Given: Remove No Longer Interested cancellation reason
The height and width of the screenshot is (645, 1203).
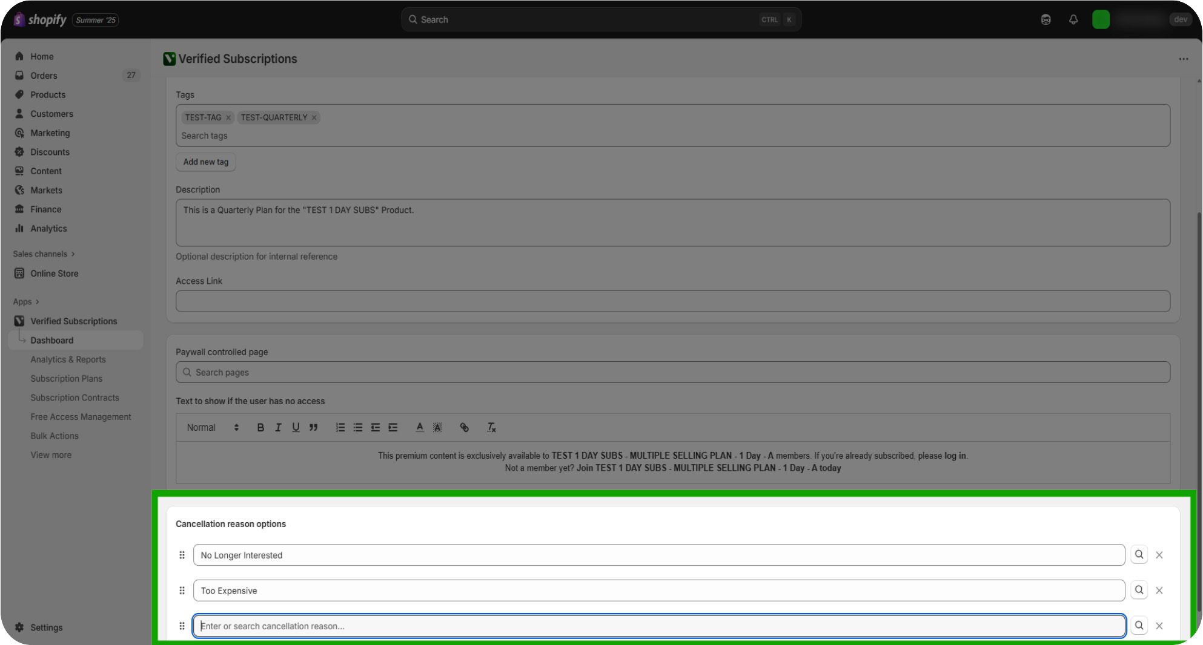Looking at the screenshot, I should click(1159, 555).
